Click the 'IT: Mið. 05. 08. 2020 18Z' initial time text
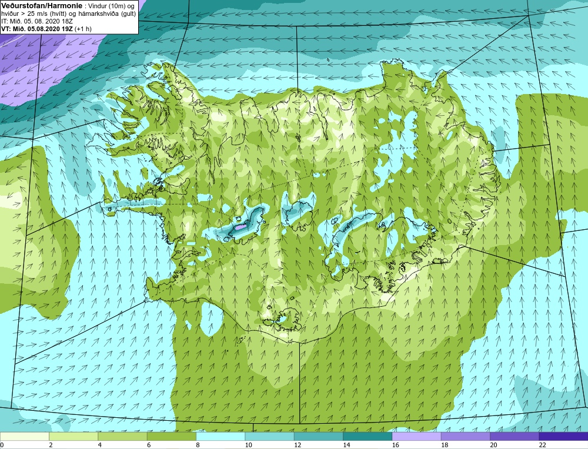This screenshot has height=449, width=588. coord(37,21)
